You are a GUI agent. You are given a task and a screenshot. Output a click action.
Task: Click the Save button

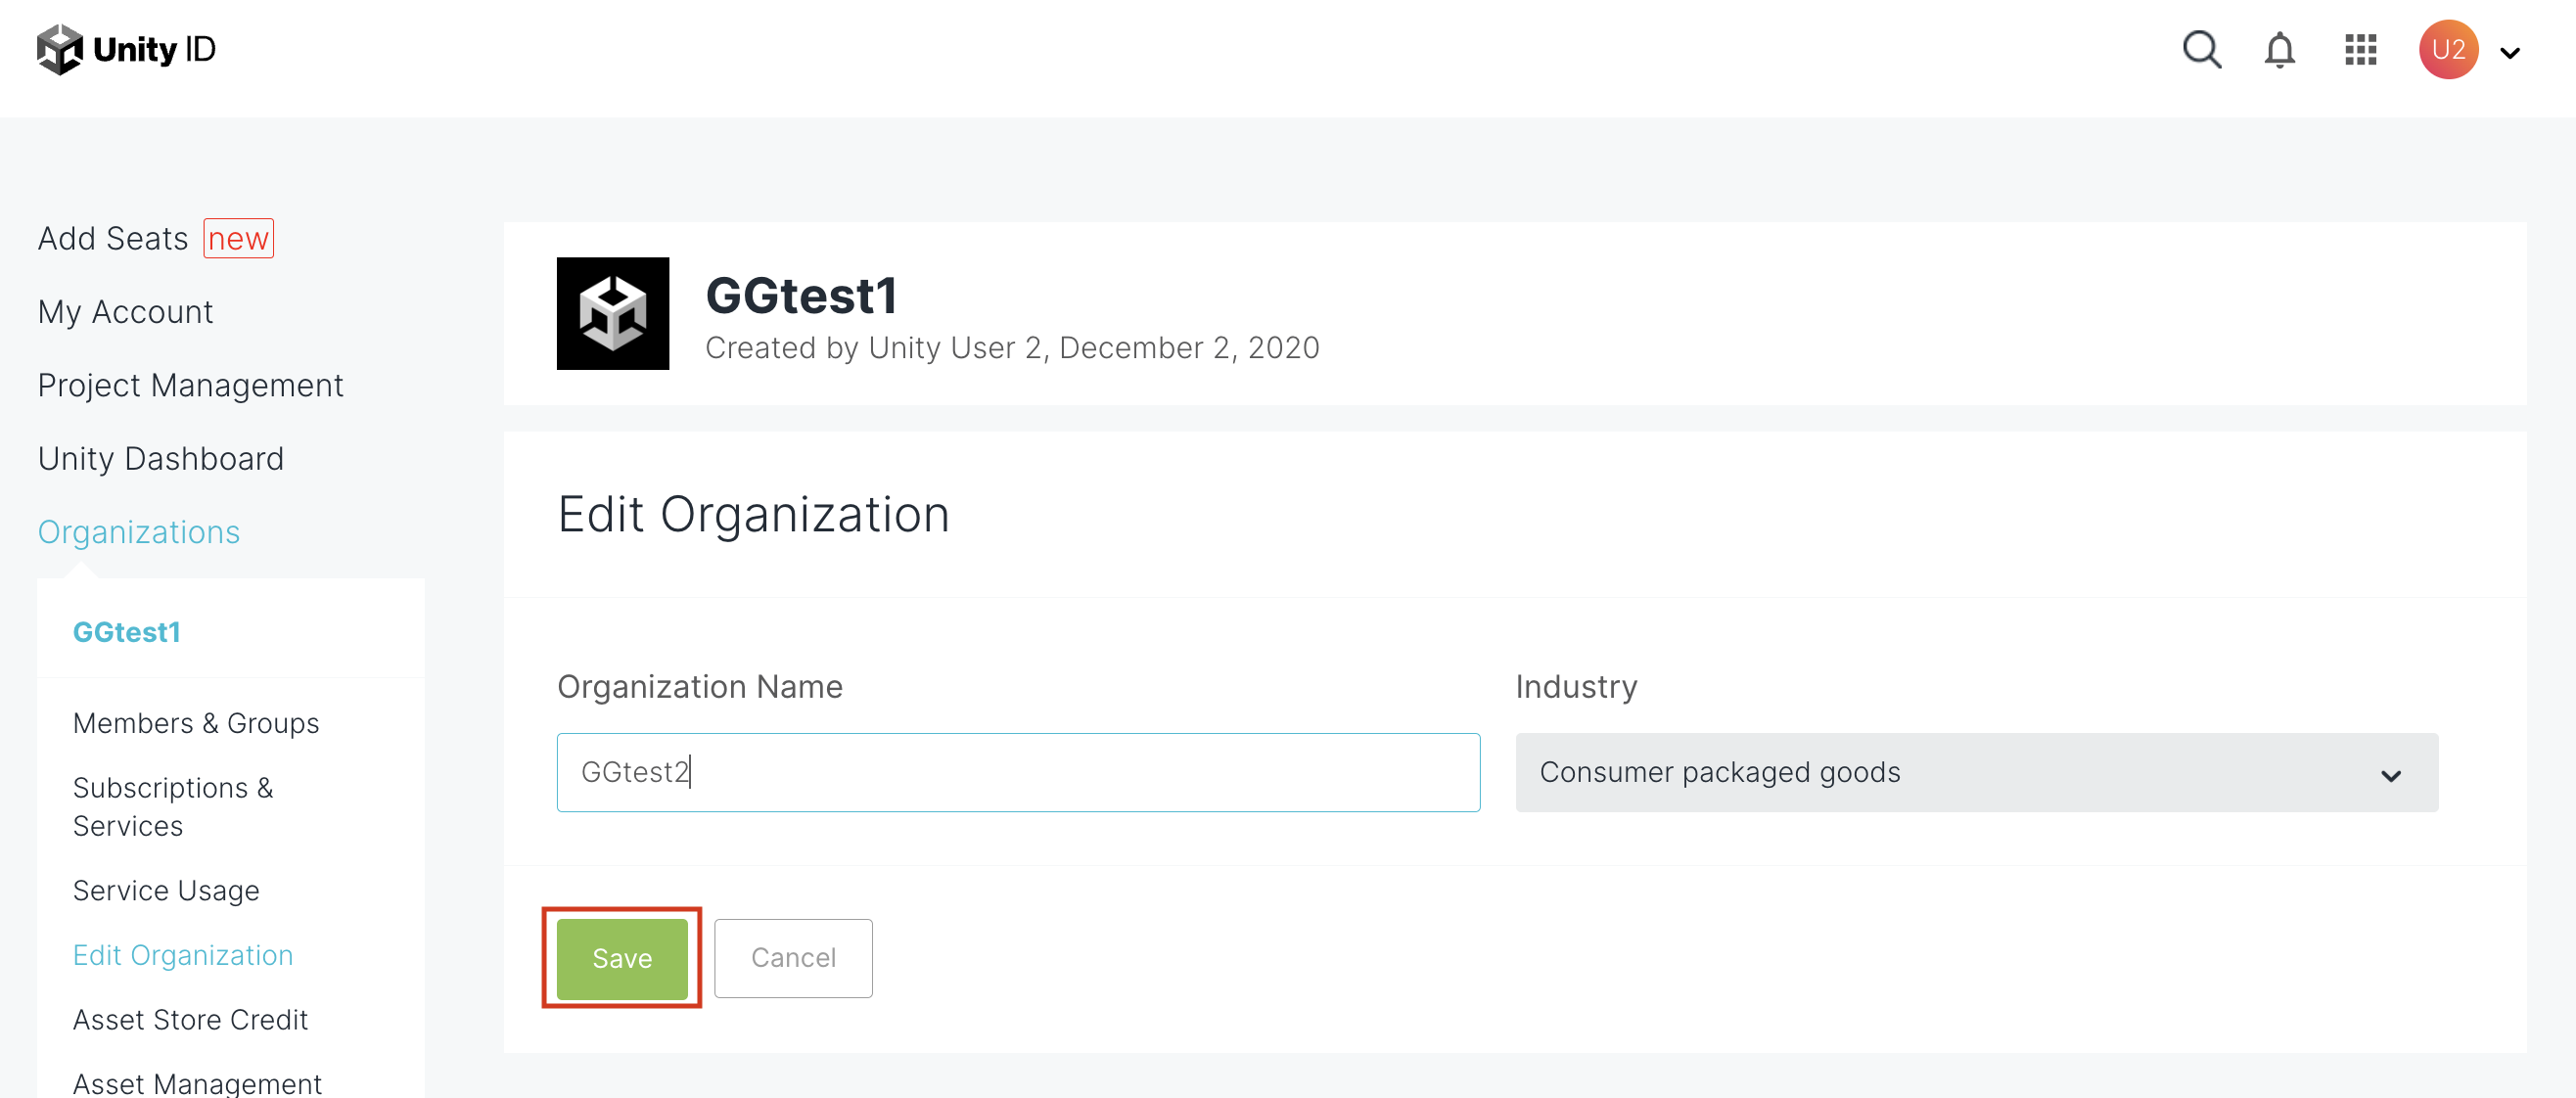[x=621, y=957]
